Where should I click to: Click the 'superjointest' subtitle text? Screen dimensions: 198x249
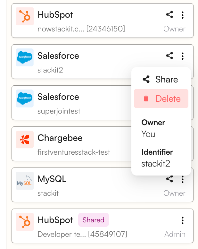(x=59, y=111)
